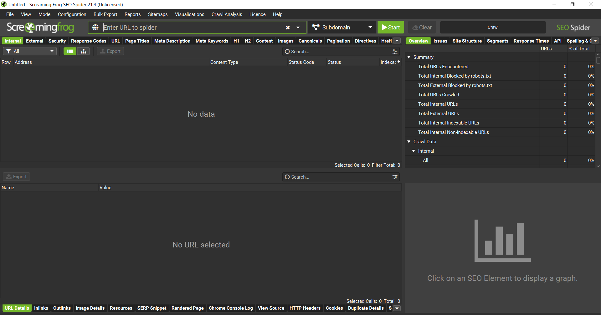Switch to tree view icon

click(84, 51)
